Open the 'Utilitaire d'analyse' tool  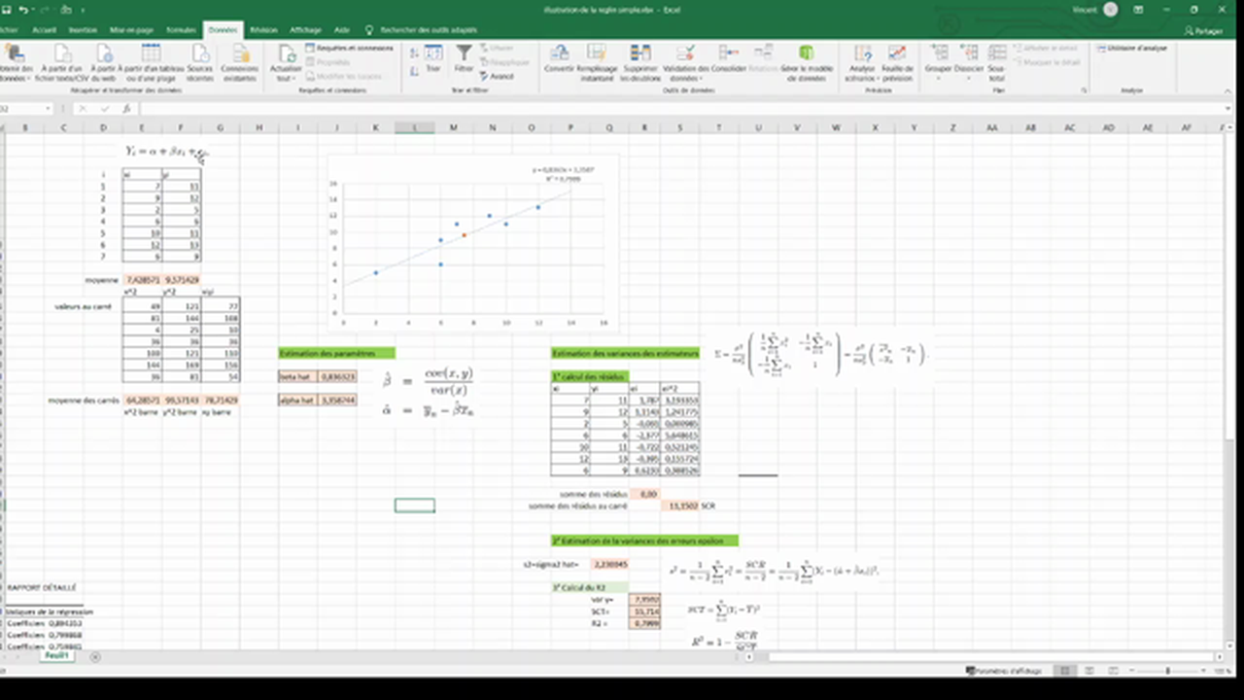[x=1130, y=48]
